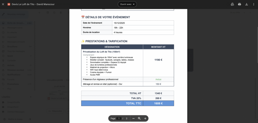Viewport: 258px width, 123px height.
Task: Click the Mettre à niveau upgrade link
Action: click(x=16, y=119)
